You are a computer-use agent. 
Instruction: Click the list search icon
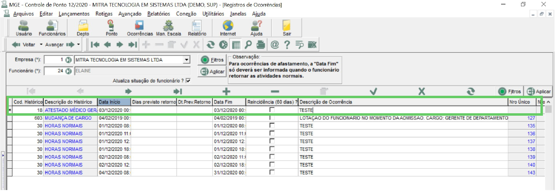300,45
